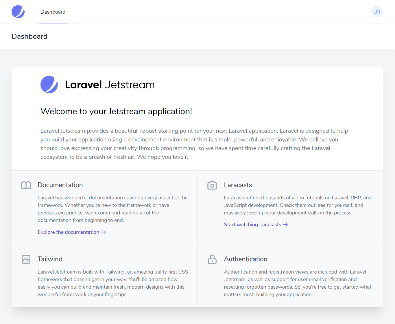Click the Tailwind image icon

[26, 259]
